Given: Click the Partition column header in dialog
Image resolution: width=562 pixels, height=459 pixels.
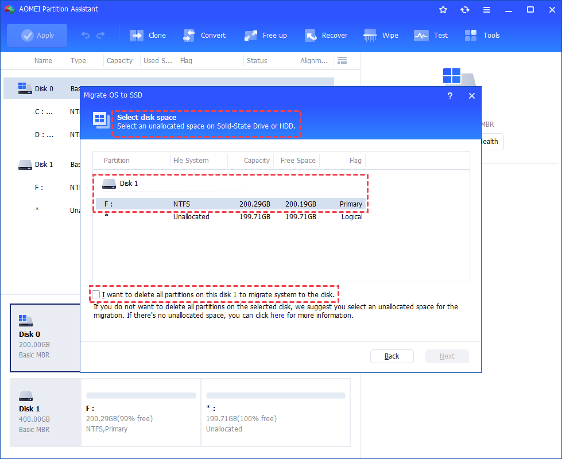Looking at the screenshot, I should (x=117, y=161).
